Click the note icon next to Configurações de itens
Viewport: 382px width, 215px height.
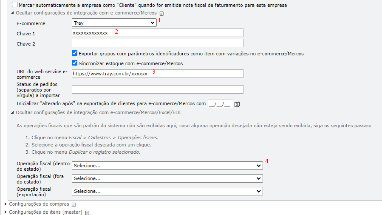[87, 212]
